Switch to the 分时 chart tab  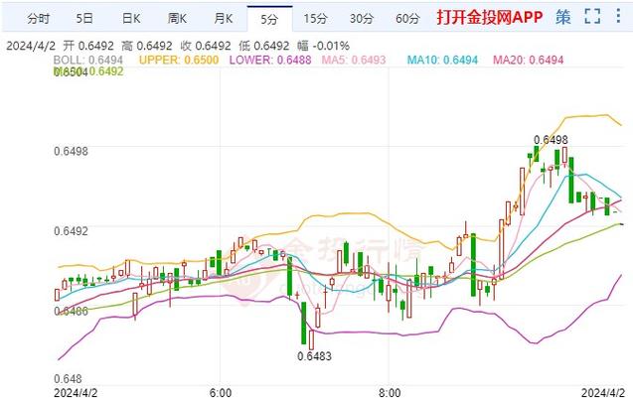[x=37, y=18]
